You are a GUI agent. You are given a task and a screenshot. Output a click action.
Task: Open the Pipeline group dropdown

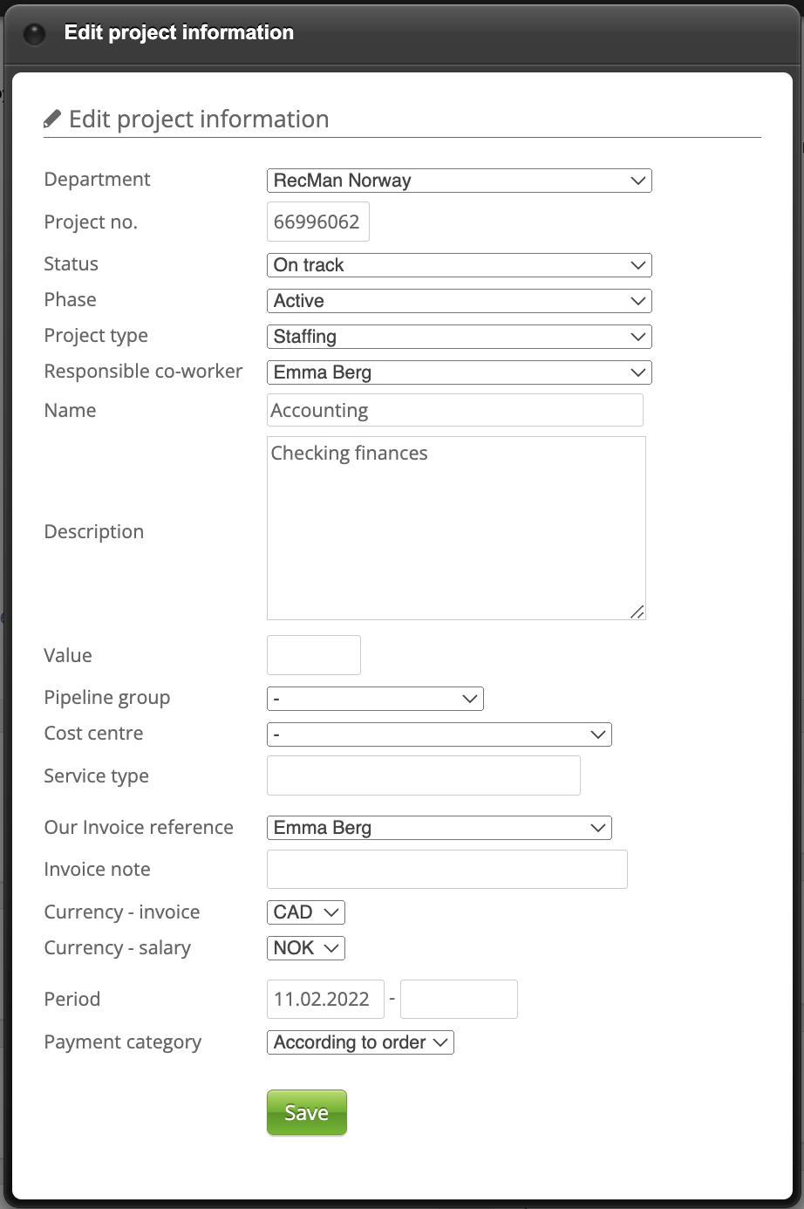pos(375,699)
